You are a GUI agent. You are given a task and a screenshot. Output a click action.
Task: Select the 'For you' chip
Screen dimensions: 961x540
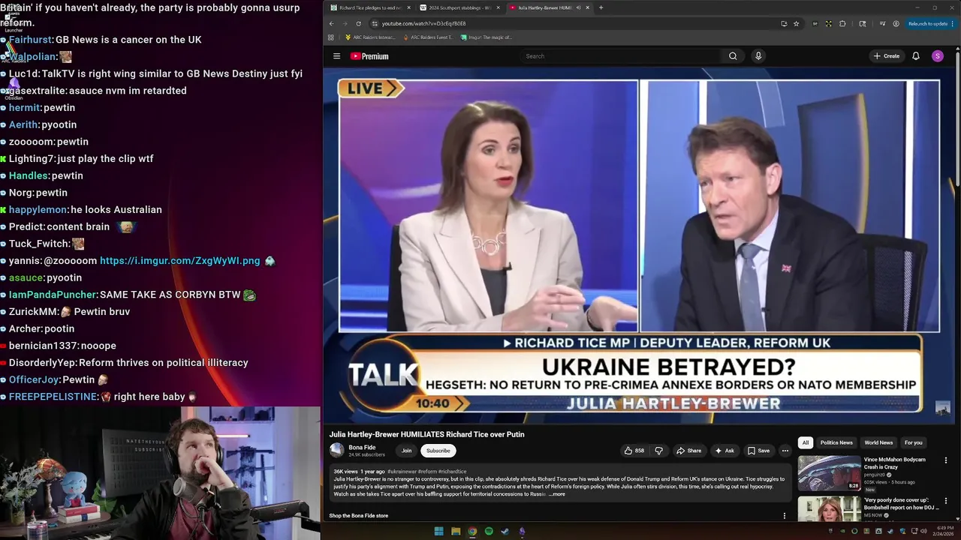pos(913,442)
